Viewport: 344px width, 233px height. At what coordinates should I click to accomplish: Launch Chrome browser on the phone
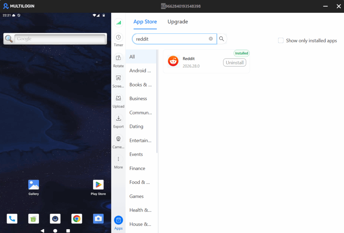point(77,219)
